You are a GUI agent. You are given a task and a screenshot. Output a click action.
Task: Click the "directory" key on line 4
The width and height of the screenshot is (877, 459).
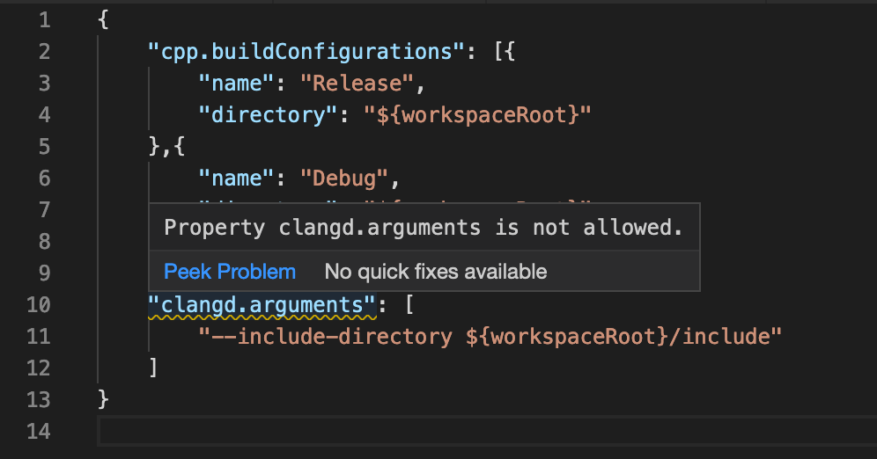268,115
